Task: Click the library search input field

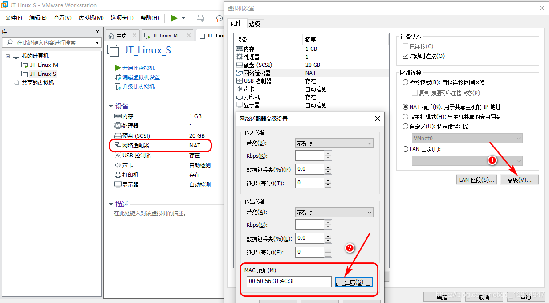Action: [48, 42]
